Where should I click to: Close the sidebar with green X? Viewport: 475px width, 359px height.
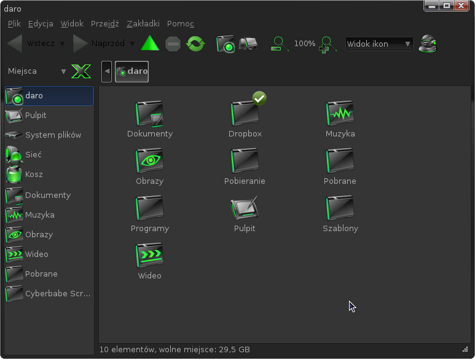[x=81, y=71]
